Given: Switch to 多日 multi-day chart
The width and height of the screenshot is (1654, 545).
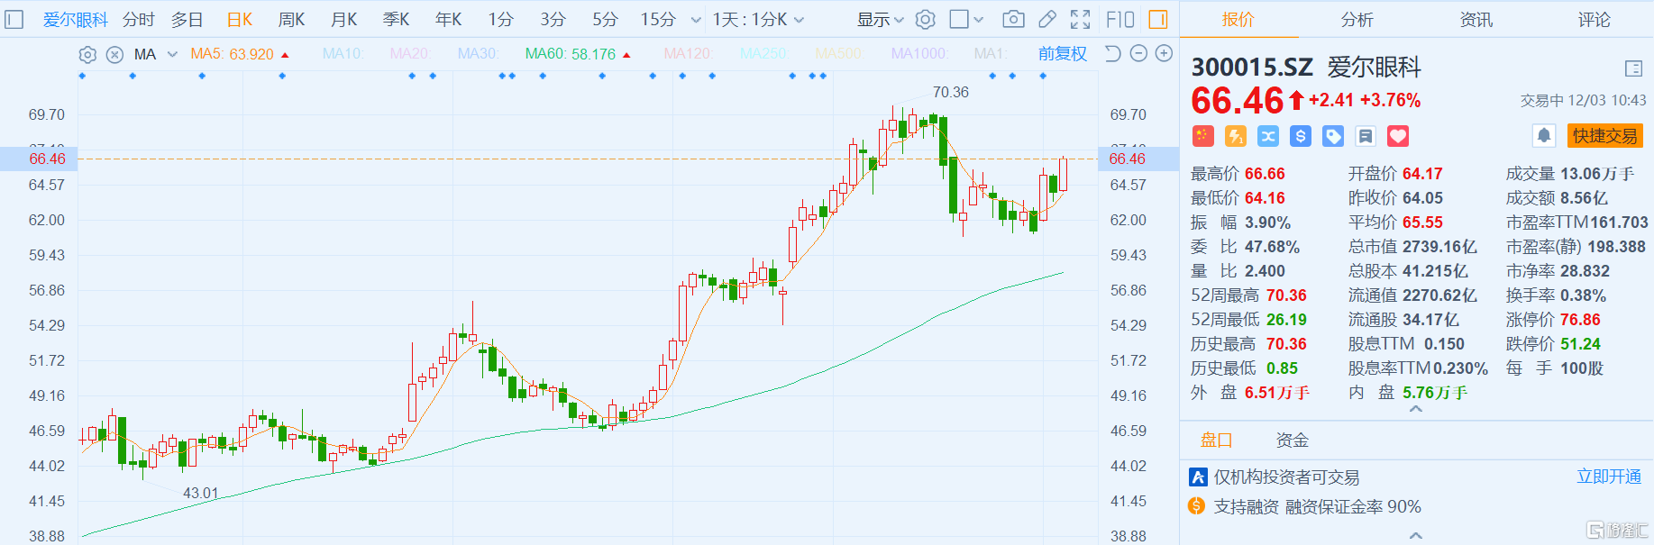Looking at the screenshot, I should (x=187, y=19).
